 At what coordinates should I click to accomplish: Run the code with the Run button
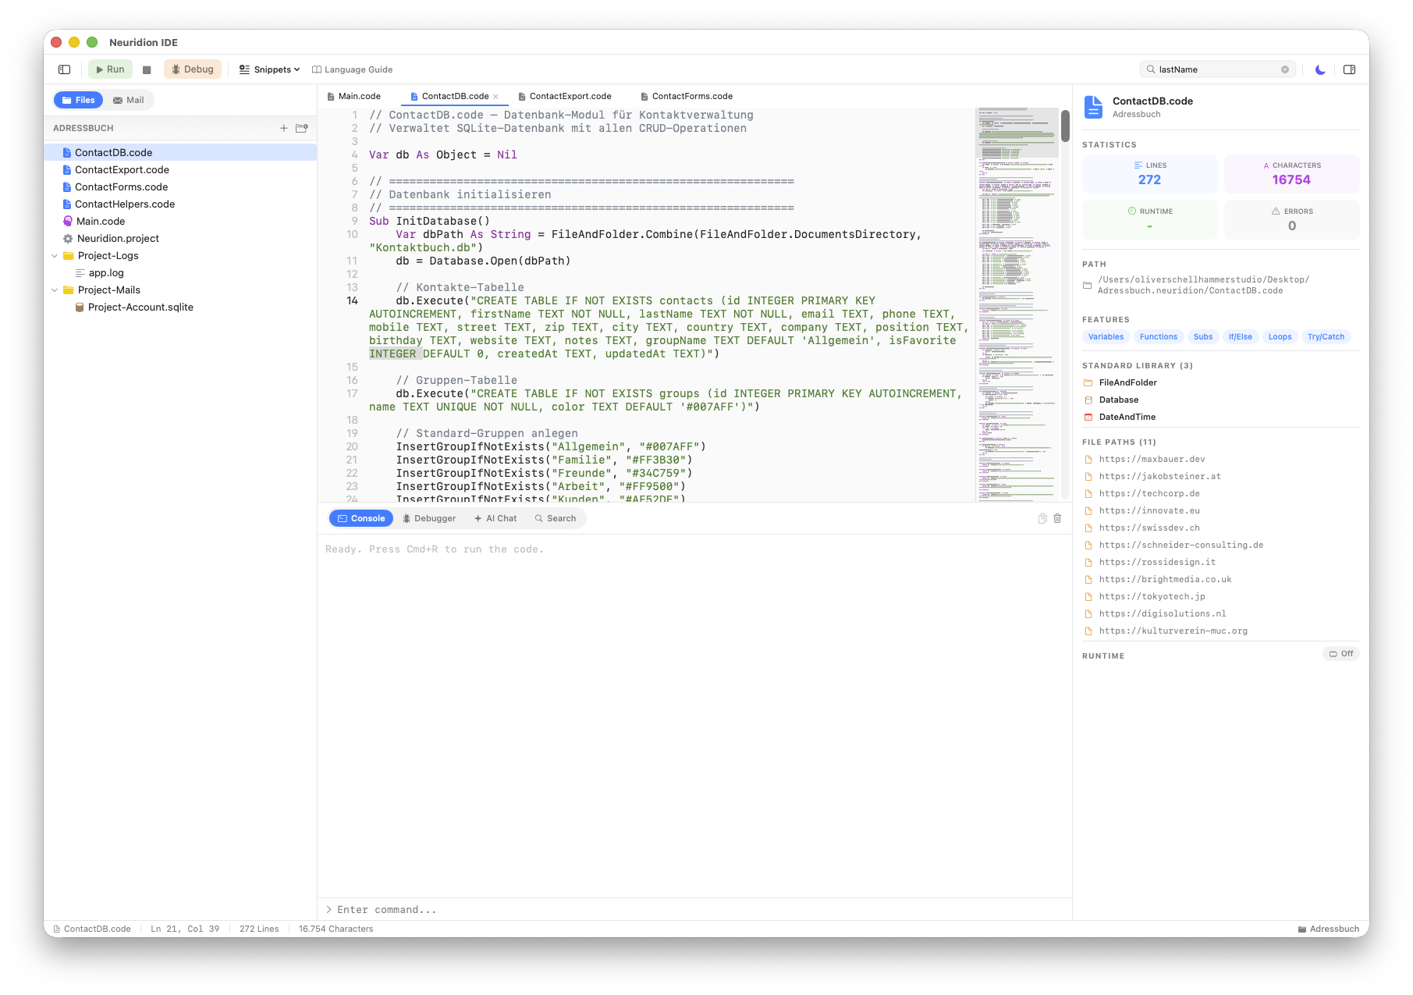110,69
